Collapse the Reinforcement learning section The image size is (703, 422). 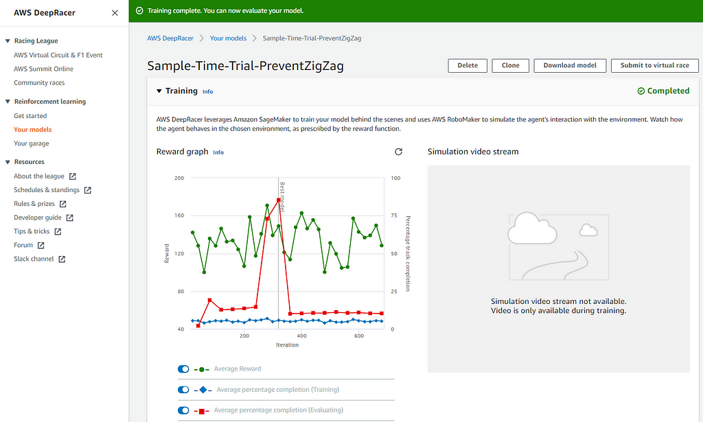(x=8, y=102)
